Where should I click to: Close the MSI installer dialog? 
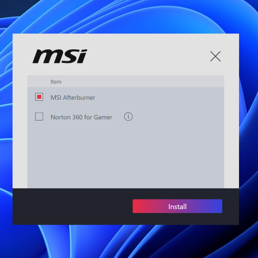(x=215, y=56)
